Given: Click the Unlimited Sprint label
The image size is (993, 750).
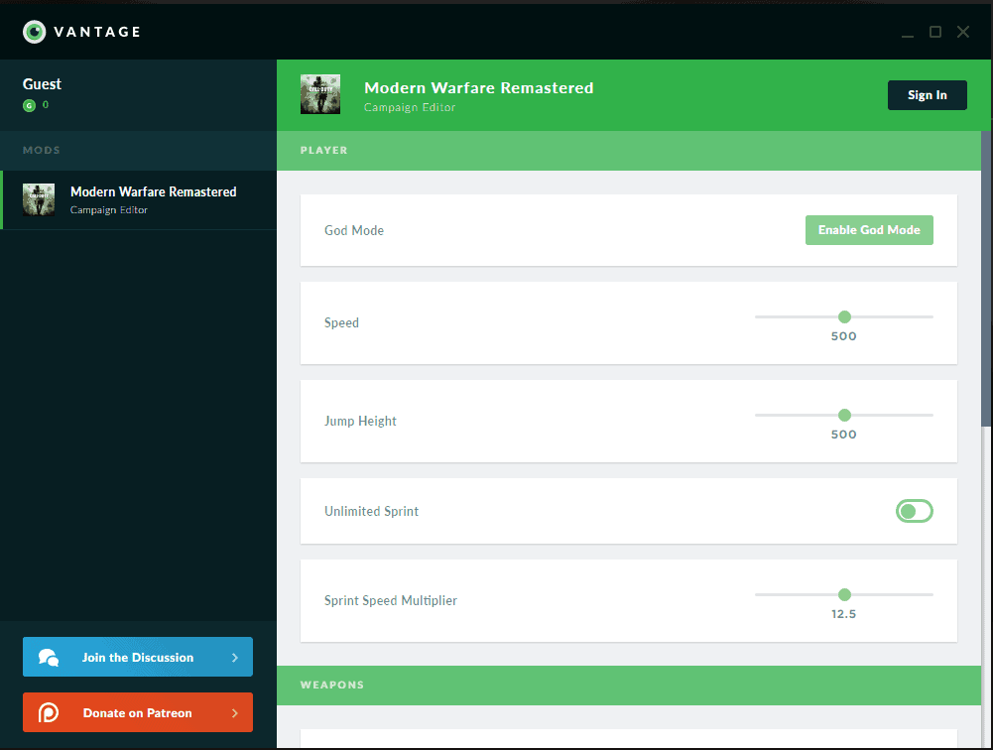Looking at the screenshot, I should click(371, 511).
